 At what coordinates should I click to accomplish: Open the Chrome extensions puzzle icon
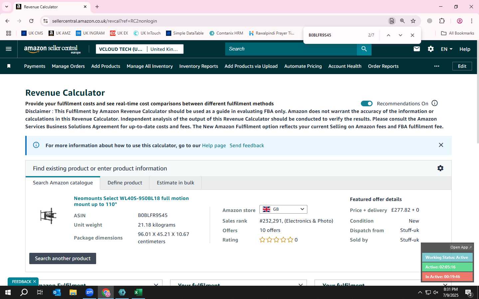click(442, 21)
